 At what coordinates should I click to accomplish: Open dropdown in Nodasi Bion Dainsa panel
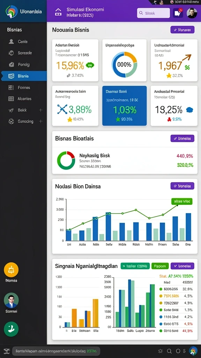pos(182,186)
